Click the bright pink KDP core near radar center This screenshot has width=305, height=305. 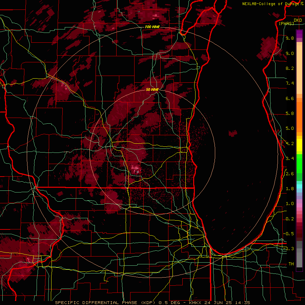tap(135, 168)
